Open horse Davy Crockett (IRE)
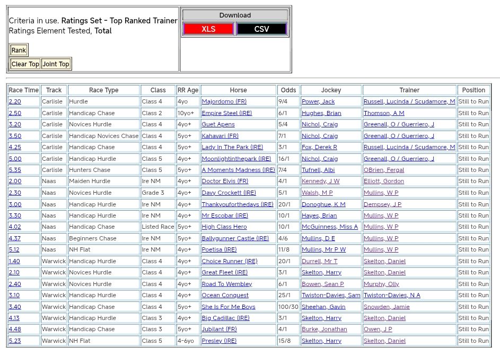The height and width of the screenshot is (354, 500). coord(229,193)
